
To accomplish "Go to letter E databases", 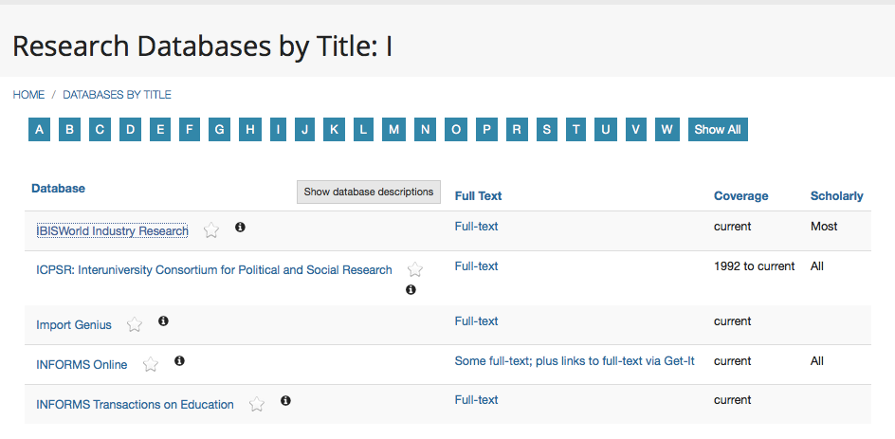I will (160, 130).
